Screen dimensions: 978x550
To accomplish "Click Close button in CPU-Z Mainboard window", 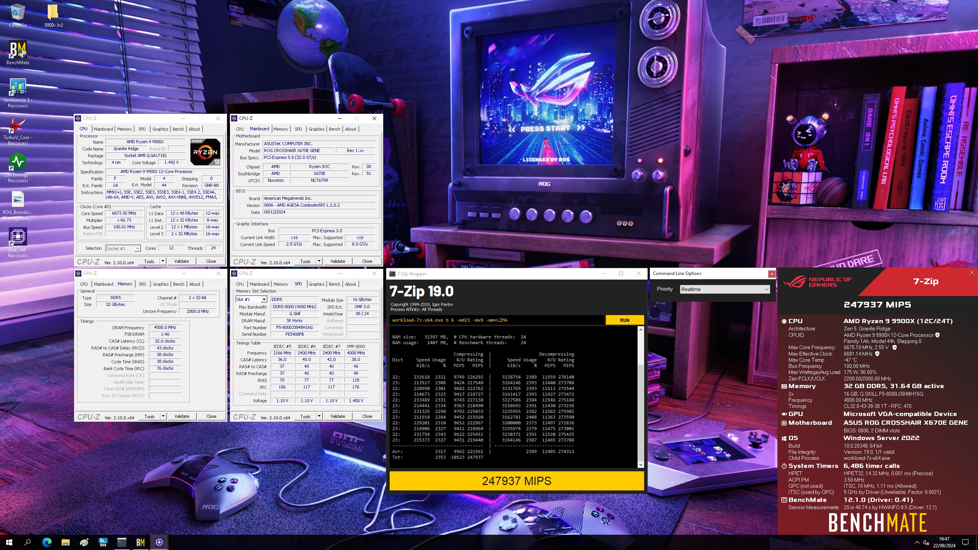I will 367,261.
